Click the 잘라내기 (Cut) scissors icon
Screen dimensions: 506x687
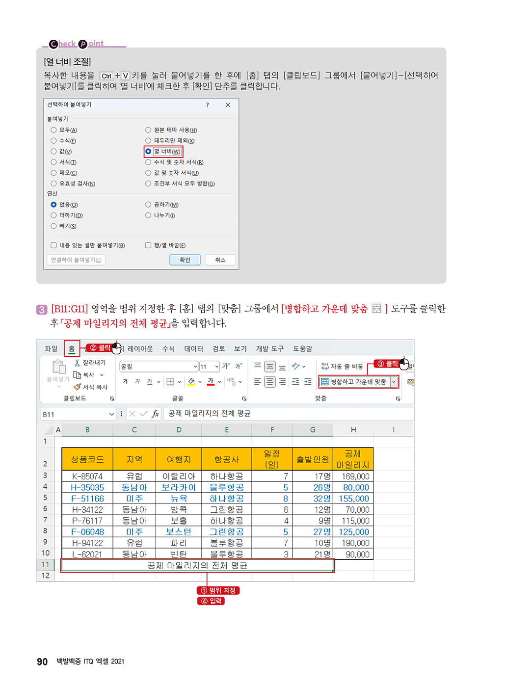(77, 363)
